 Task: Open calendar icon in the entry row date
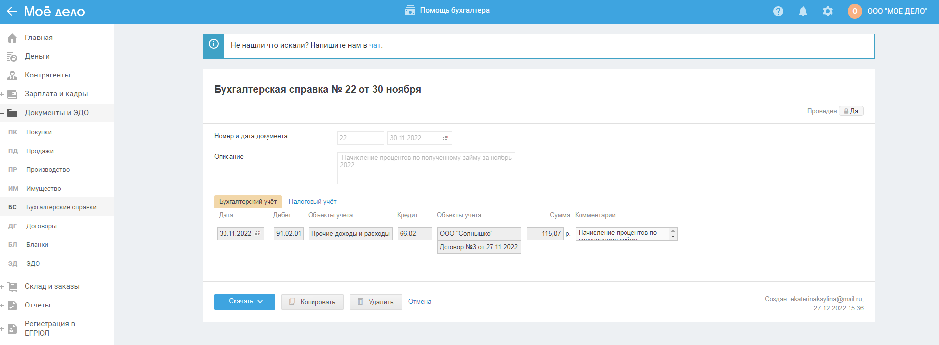pos(257,233)
